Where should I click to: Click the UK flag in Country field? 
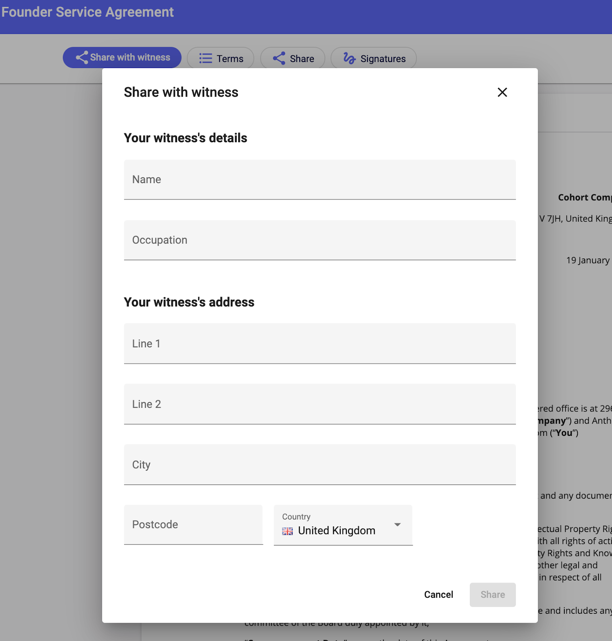[288, 531]
